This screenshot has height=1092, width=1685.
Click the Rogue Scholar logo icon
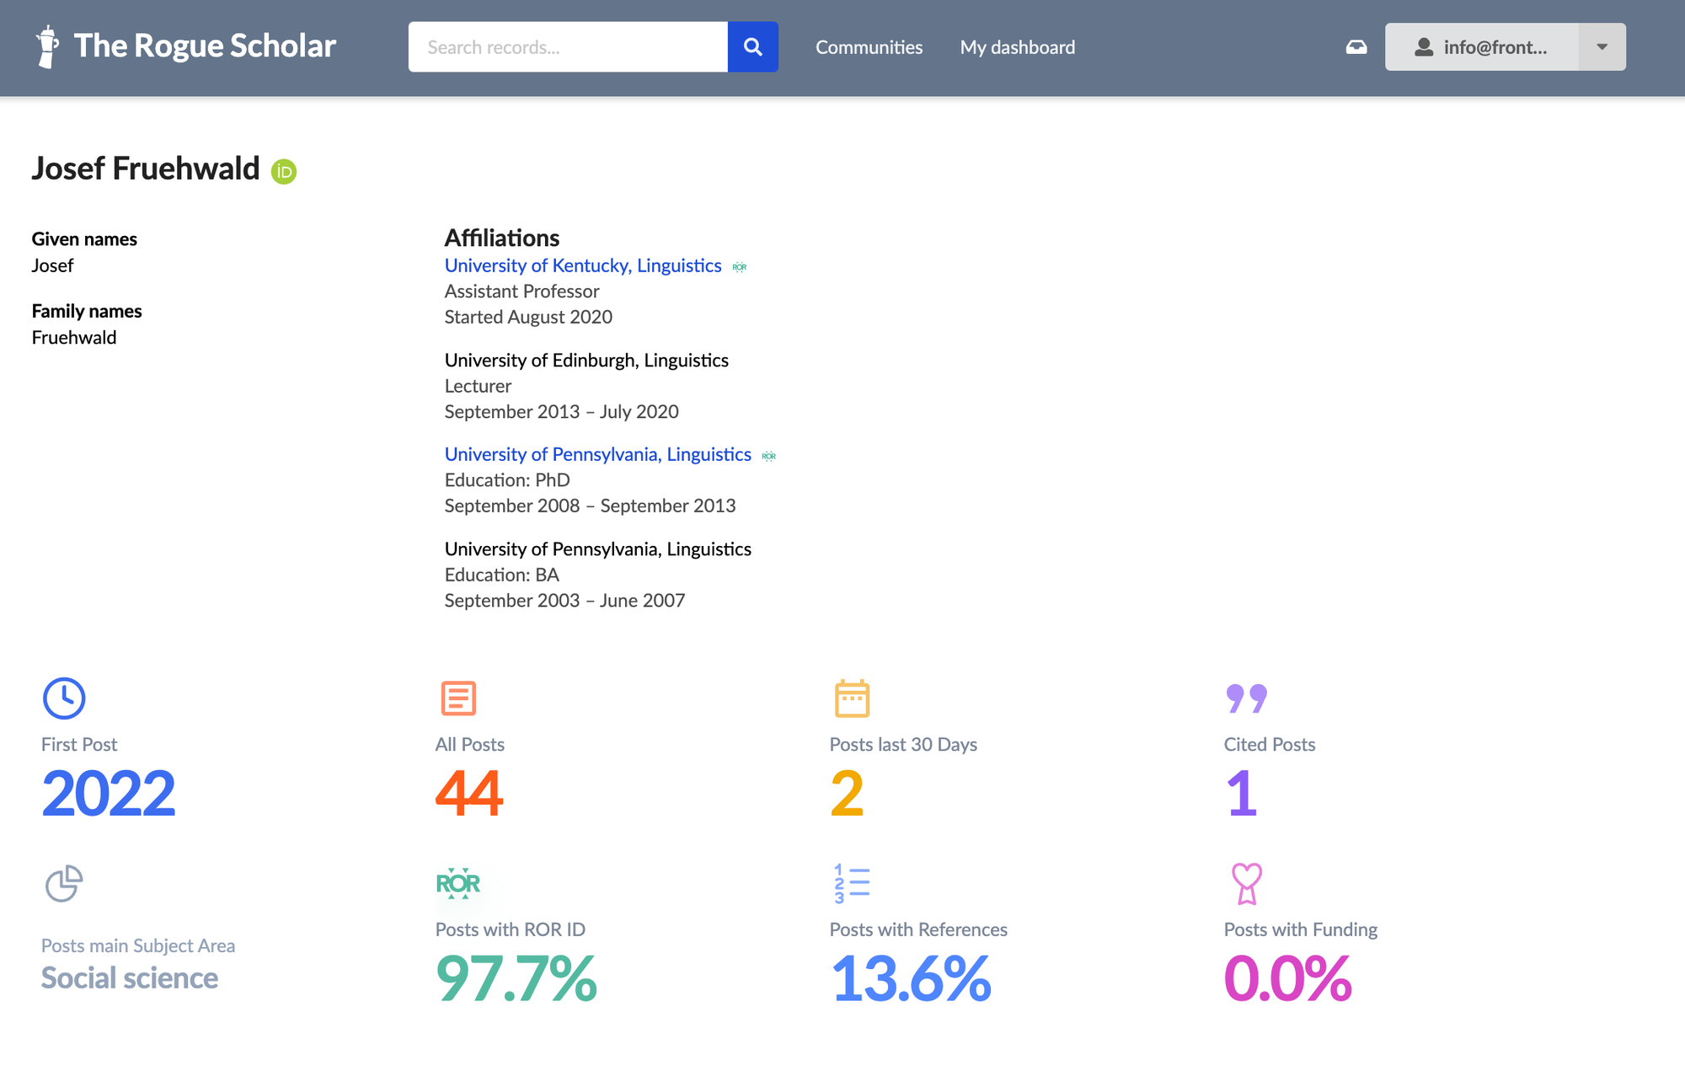point(48,46)
